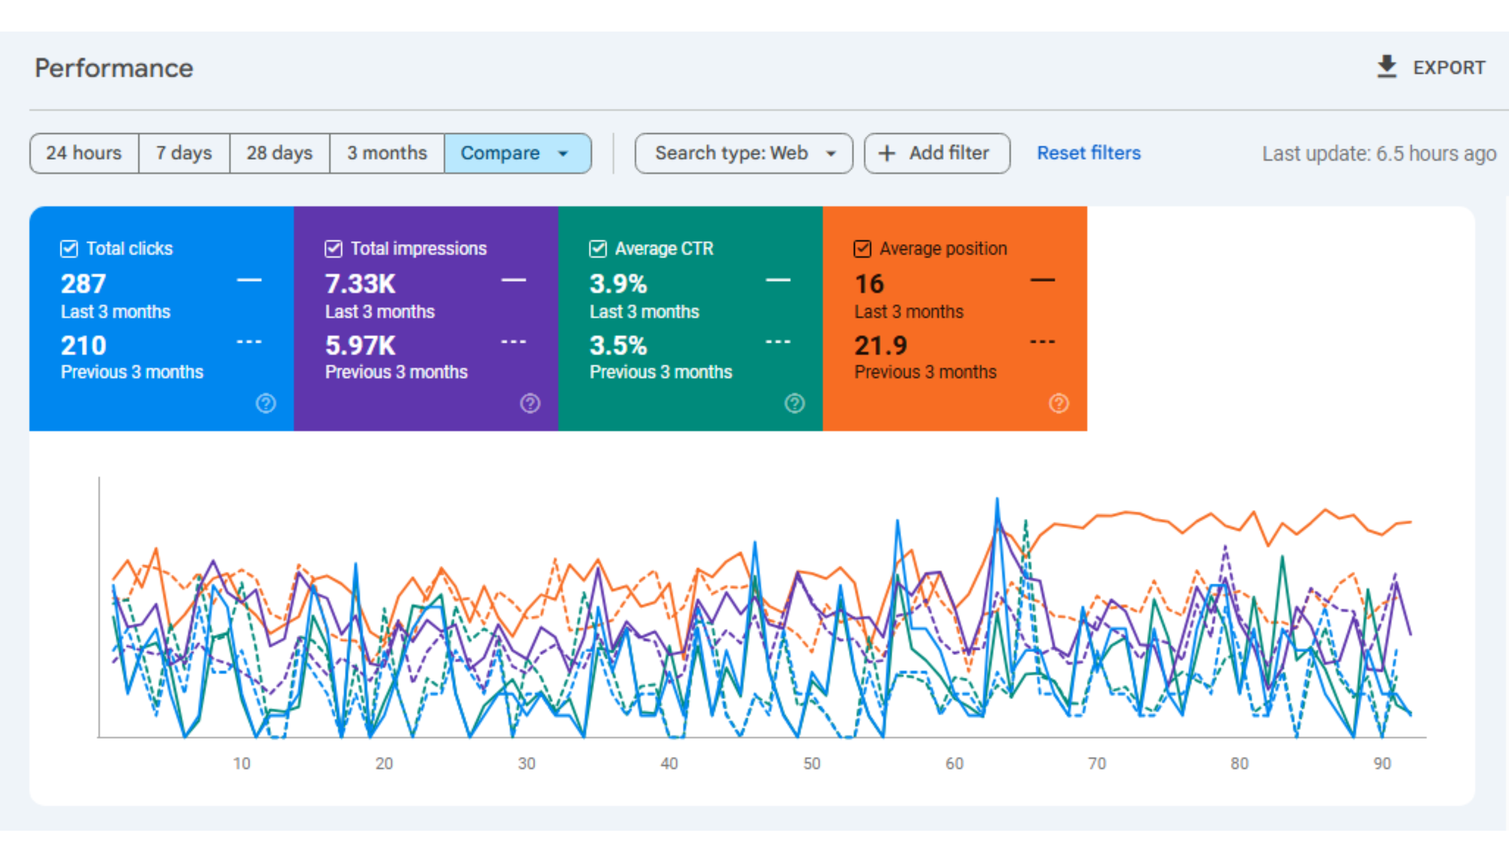This screenshot has height=849, width=1509.
Task: Disable the Average CTR checkbox
Action: pos(598,249)
